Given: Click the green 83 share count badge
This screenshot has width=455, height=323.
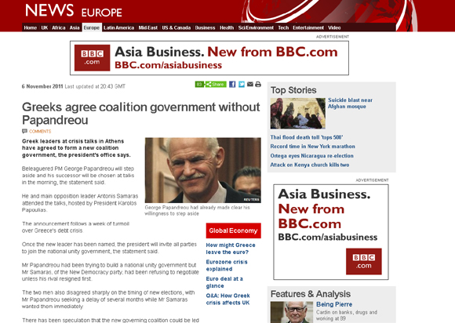Looking at the screenshot, I should (x=199, y=85).
